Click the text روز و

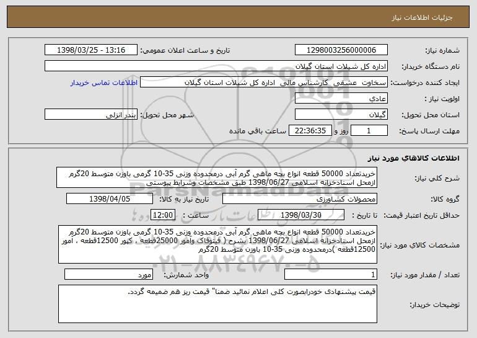[x=341, y=131]
